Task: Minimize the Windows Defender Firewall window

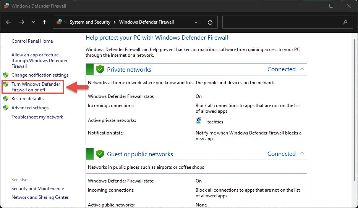Action: (314, 6)
